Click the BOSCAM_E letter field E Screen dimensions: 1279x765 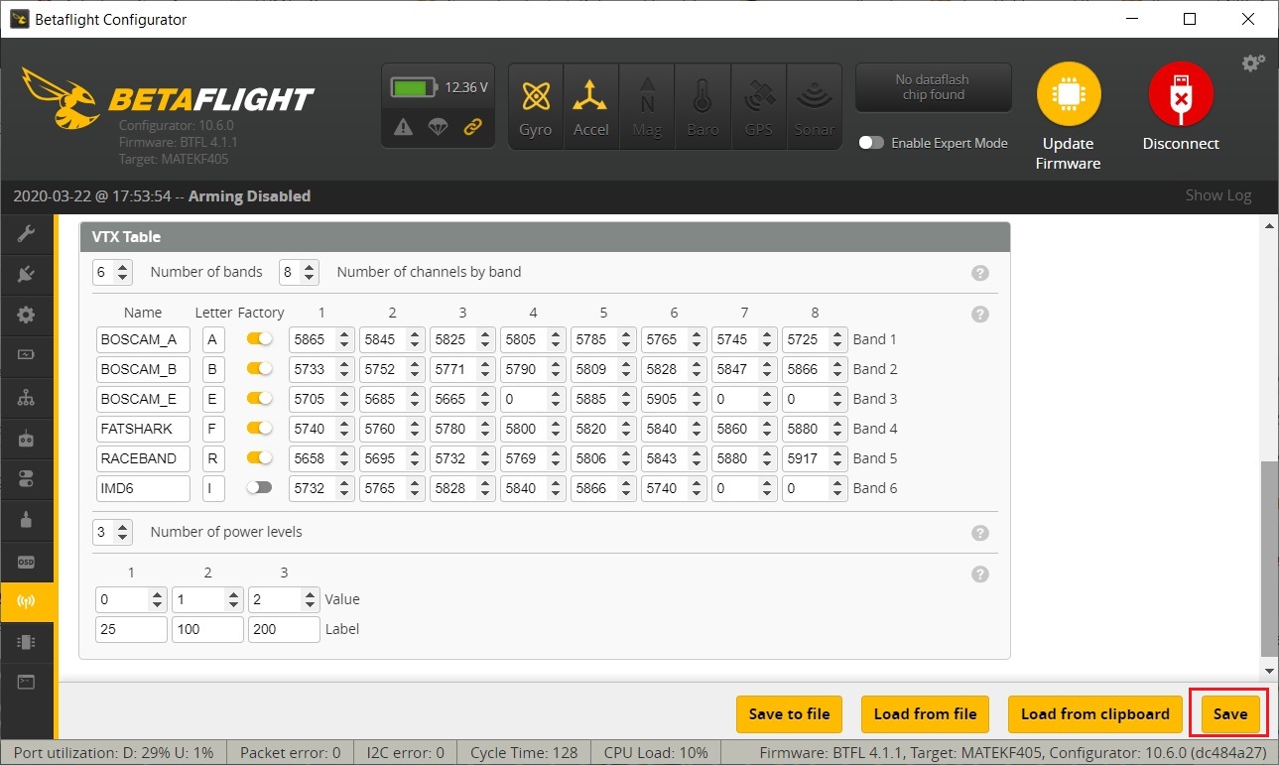(213, 399)
